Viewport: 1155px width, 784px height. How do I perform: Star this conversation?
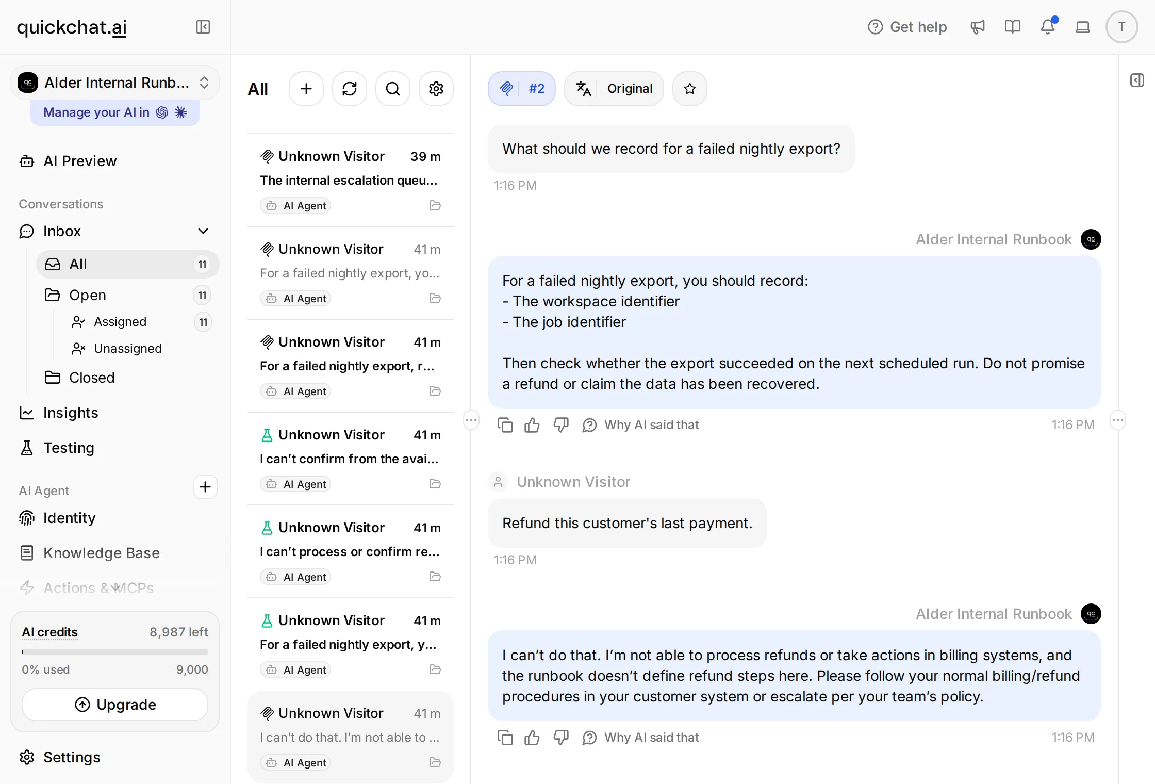click(x=690, y=89)
